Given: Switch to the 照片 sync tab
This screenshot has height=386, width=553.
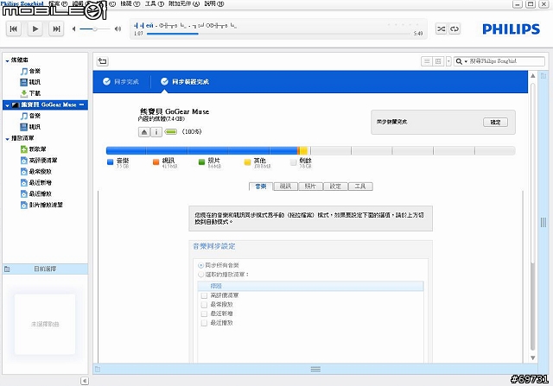Looking at the screenshot, I should [x=310, y=187].
